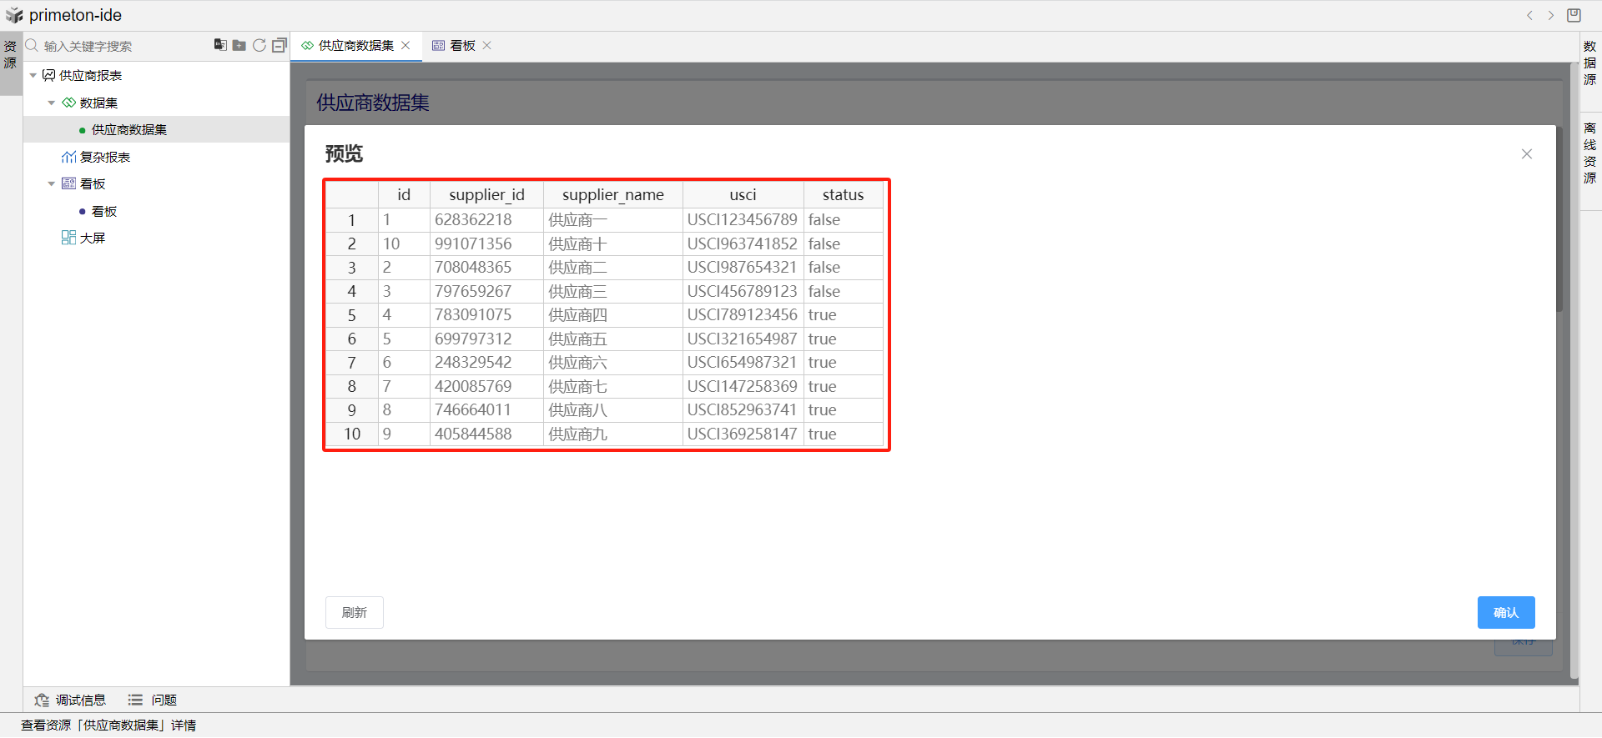1602x738 pixels.
Task: Open the 调试信息 debug tab
Action: 71,700
